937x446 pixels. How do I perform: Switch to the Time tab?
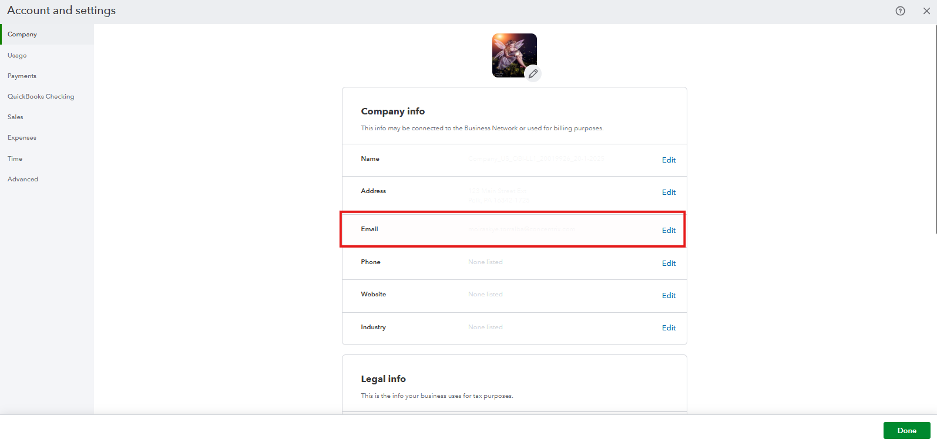click(15, 159)
